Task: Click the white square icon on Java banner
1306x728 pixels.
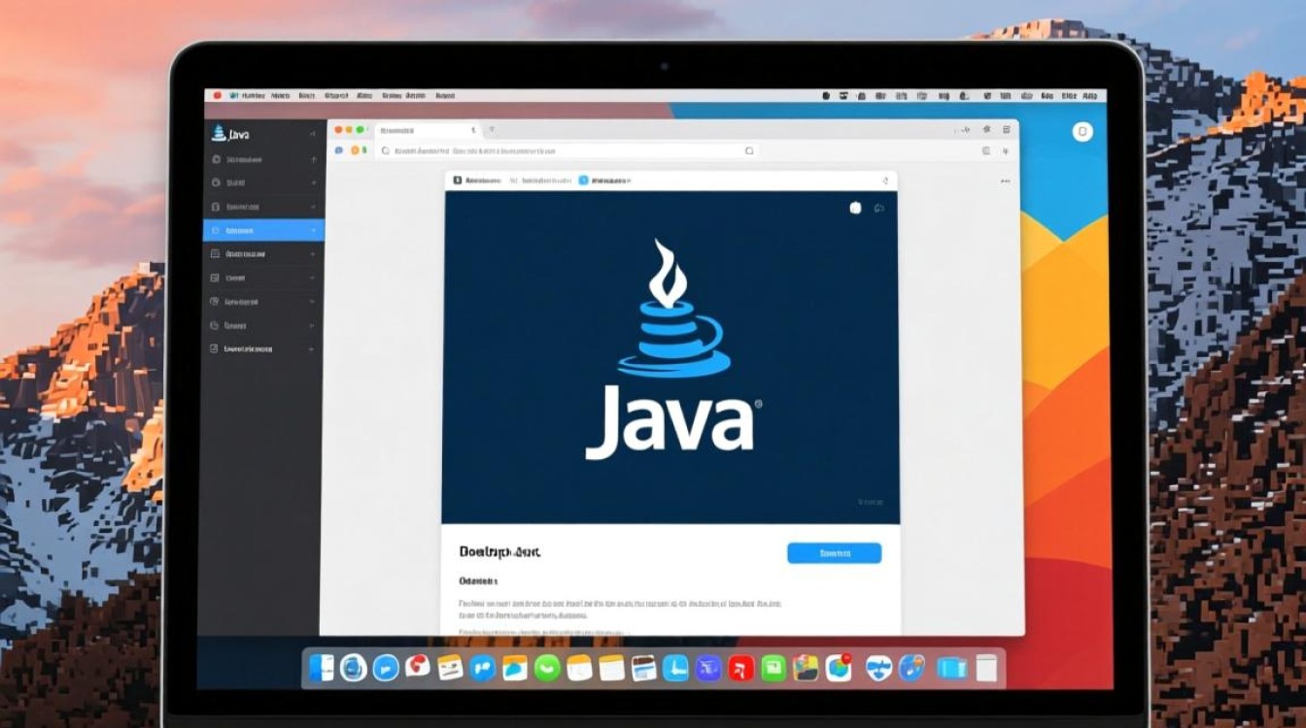Action: (x=855, y=208)
